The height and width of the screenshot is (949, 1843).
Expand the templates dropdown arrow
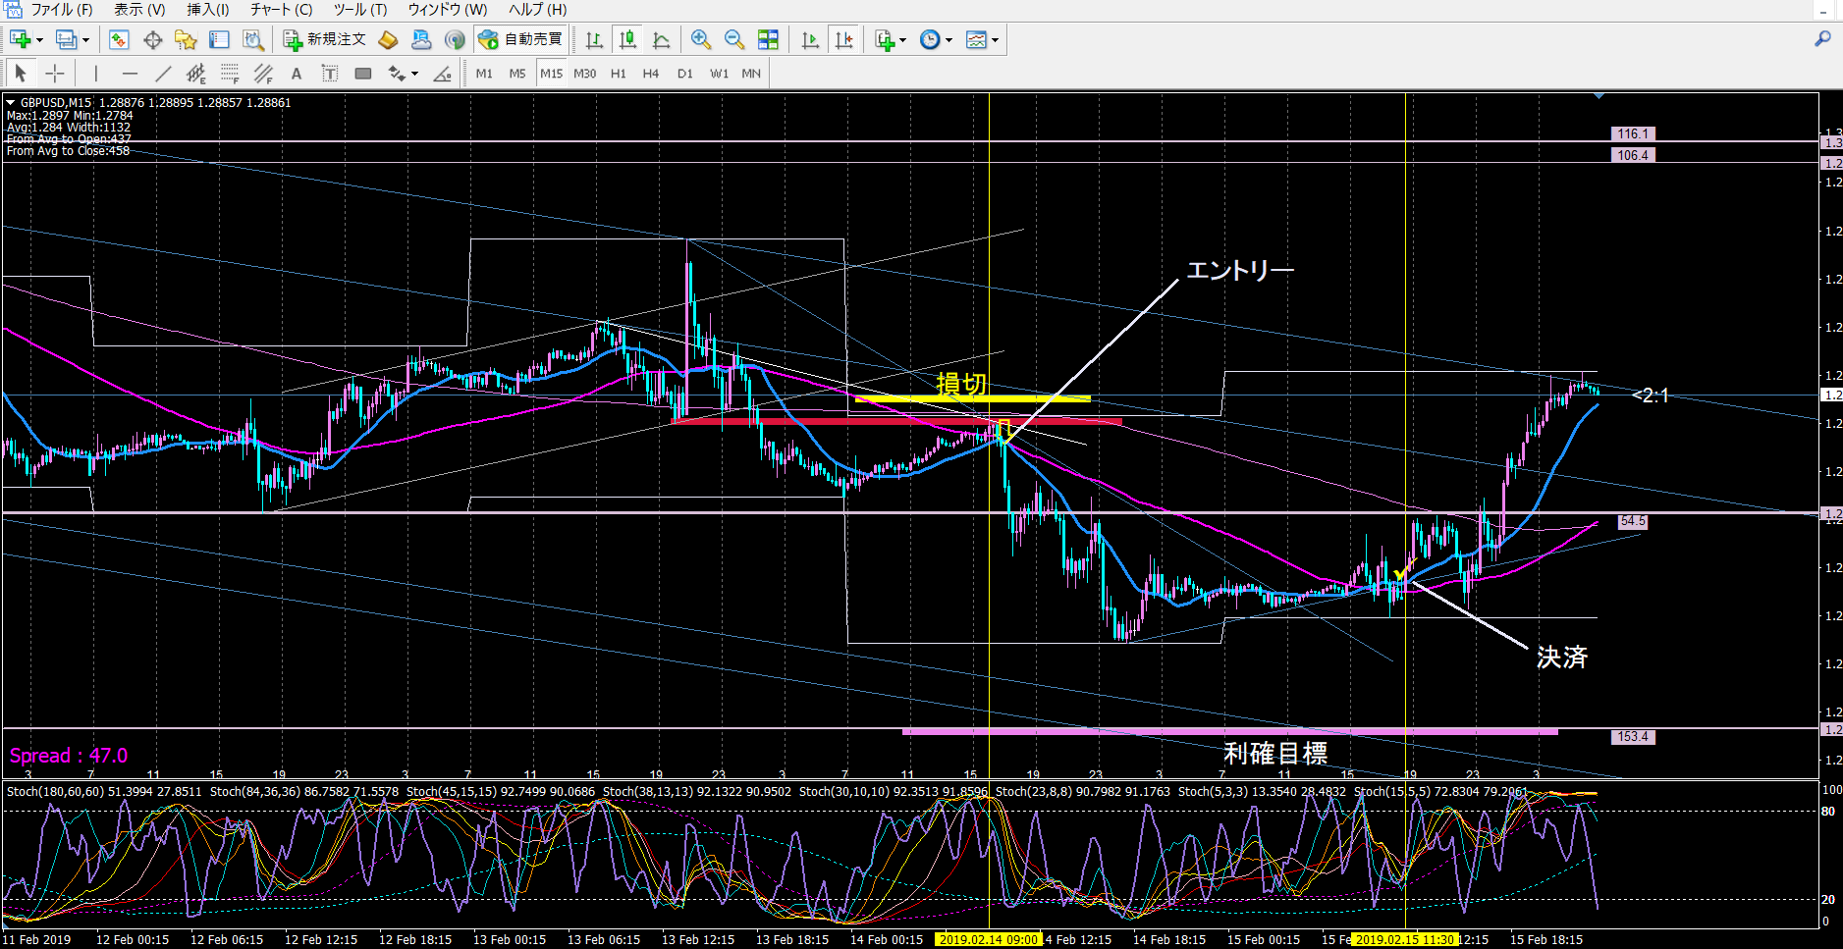tap(995, 40)
